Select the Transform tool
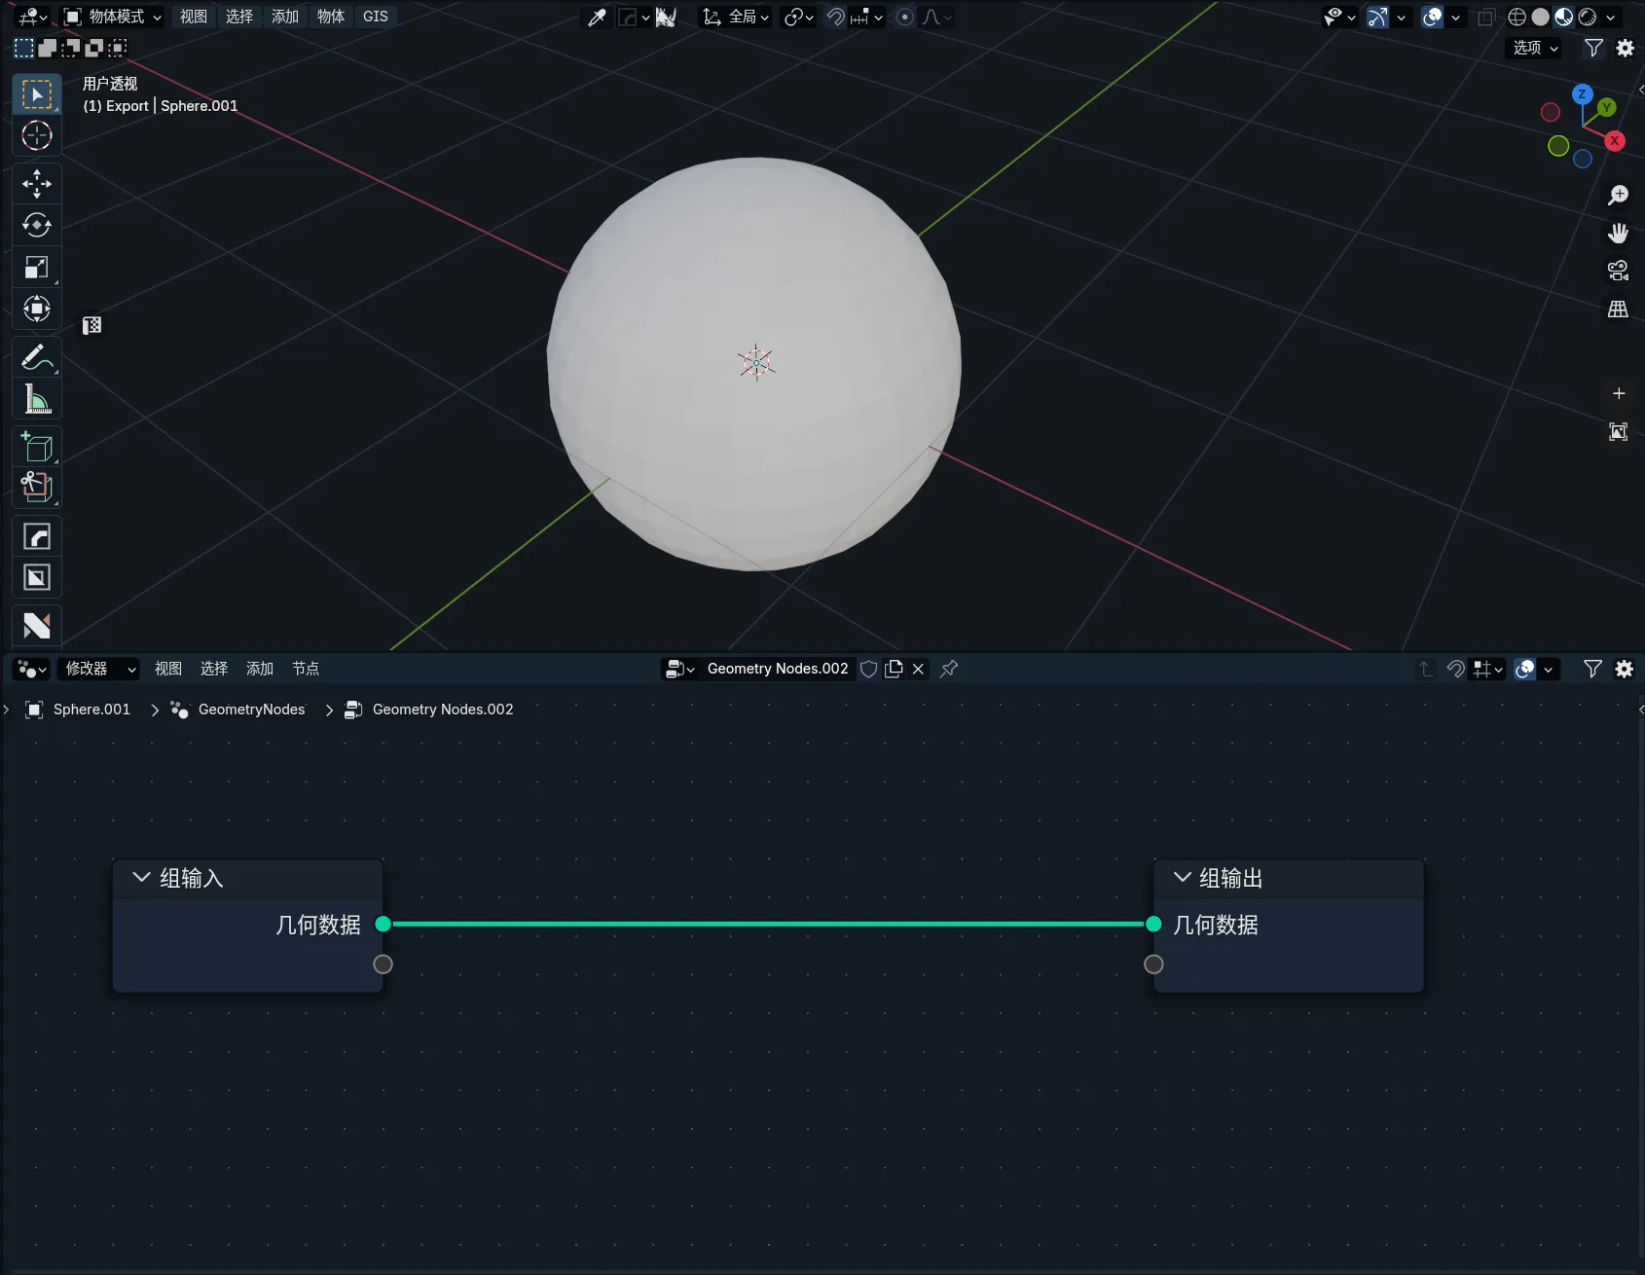Viewport: 1645px width, 1275px height. click(37, 310)
